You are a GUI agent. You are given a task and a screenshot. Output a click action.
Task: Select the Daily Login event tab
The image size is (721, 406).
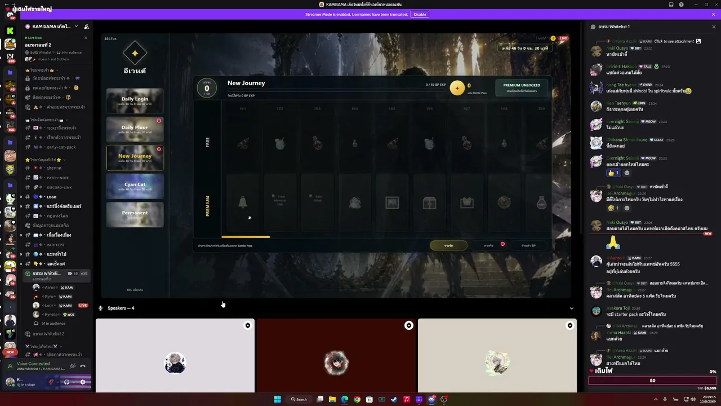point(135,101)
